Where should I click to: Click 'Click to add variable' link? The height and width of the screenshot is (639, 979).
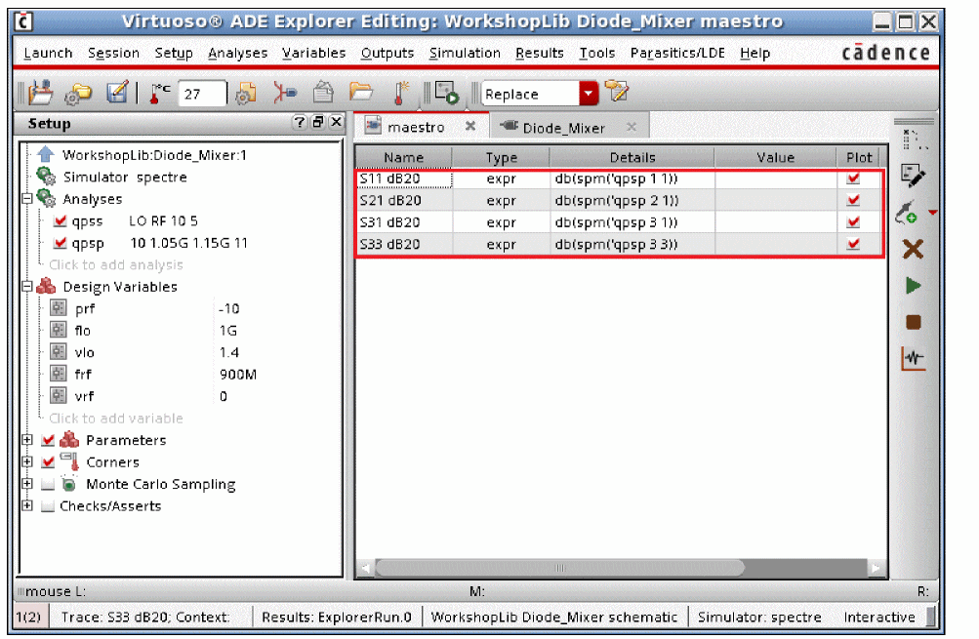click(x=116, y=419)
